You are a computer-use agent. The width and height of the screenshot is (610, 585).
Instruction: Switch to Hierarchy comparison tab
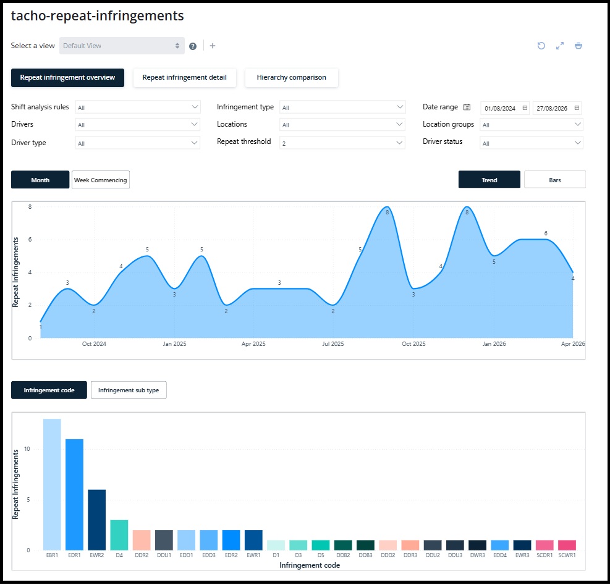(x=291, y=77)
